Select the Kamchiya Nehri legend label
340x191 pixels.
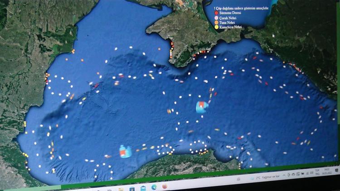pyautogui.click(x=231, y=28)
